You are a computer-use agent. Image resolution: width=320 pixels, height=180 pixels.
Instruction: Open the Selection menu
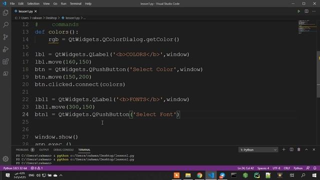pyautogui.click(x=33, y=3)
